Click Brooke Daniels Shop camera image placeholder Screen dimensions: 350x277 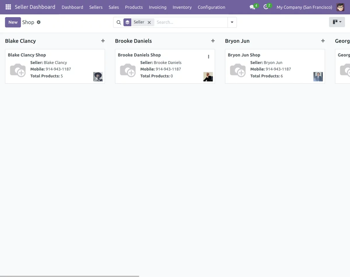tap(128, 70)
